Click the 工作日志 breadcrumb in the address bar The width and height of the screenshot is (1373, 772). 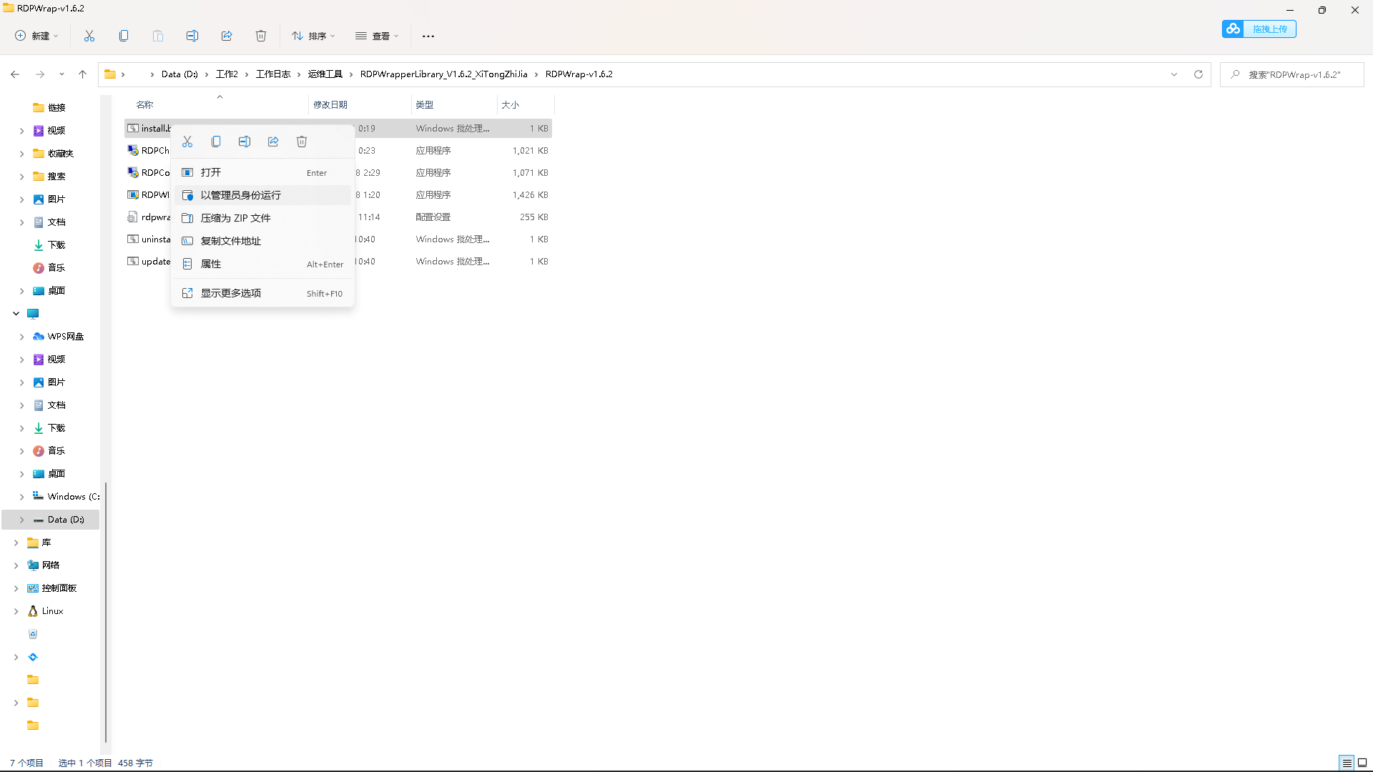[x=273, y=74]
